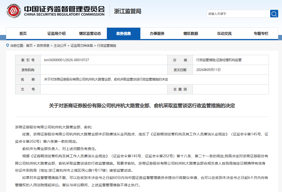Click paragraph starting 根据《证券期货经营机构
Screen dimensions: 282x192
coord(142,163)
